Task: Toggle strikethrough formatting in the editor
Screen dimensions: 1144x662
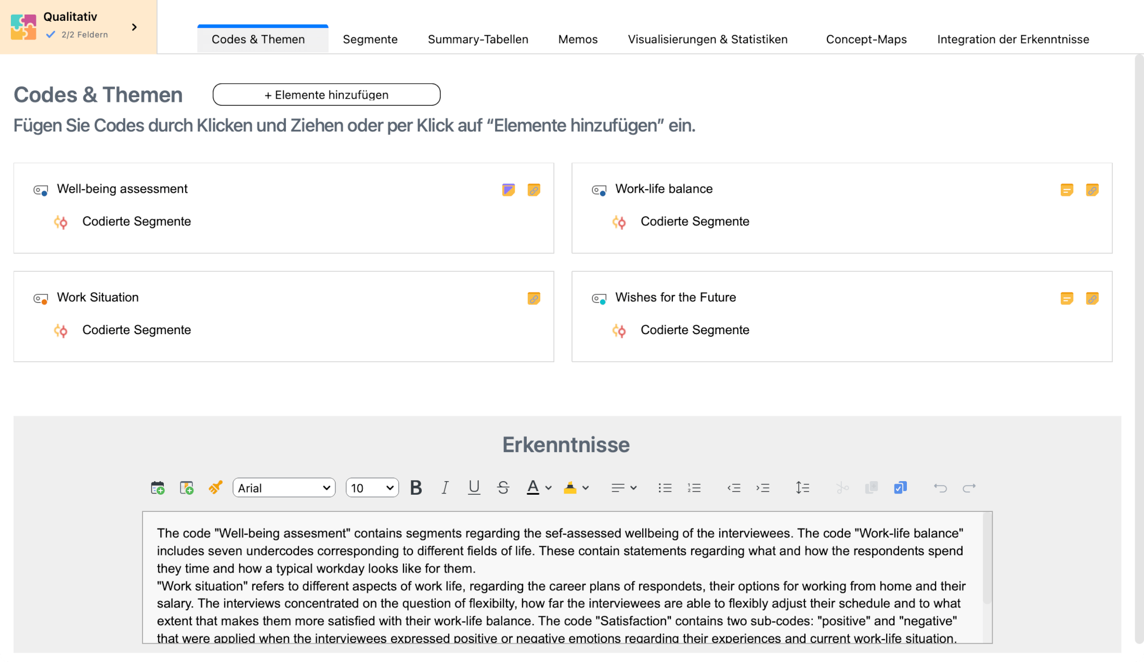Action: coord(503,487)
